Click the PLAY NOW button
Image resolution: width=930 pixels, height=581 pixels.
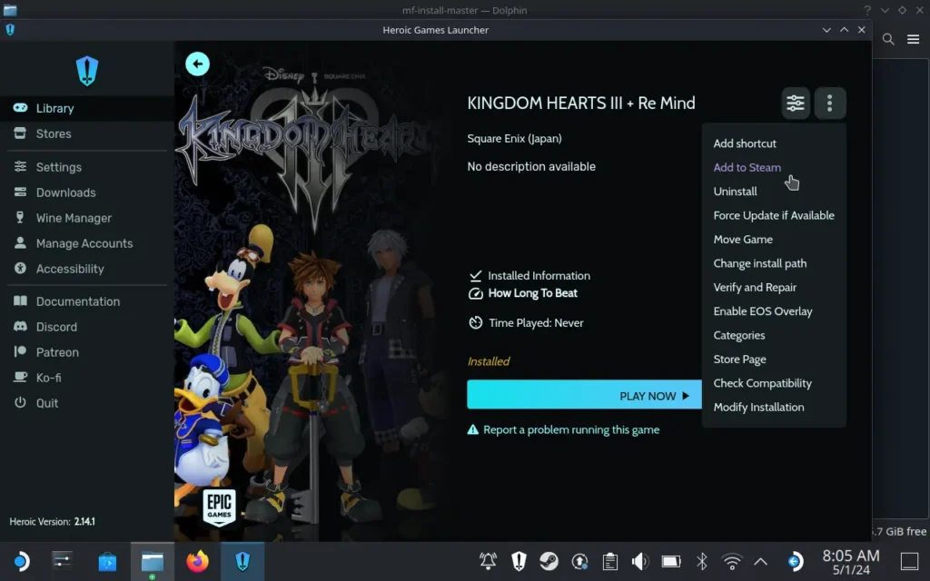click(584, 395)
